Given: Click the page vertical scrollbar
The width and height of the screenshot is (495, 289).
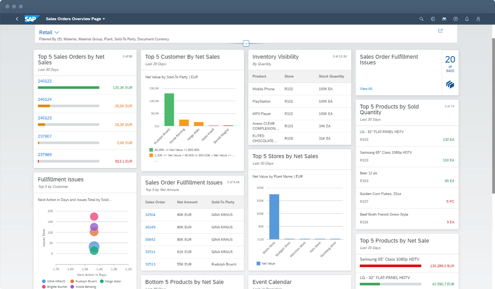Looking at the screenshot, I should [x=493, y=116].
